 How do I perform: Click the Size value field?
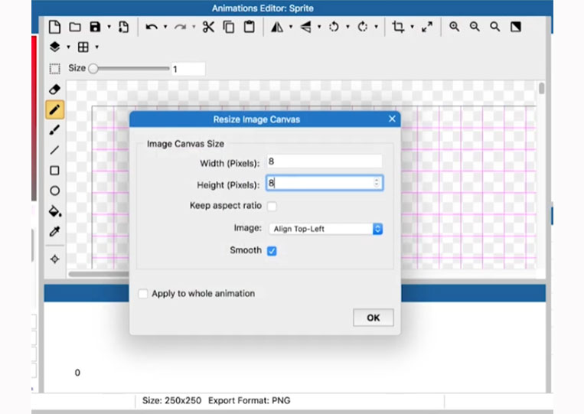(188, 69)
